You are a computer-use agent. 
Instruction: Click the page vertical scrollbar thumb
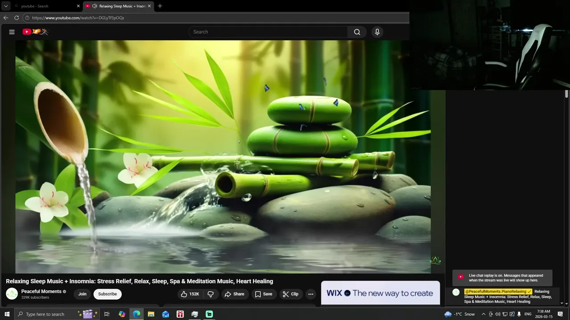pos(566,94)
